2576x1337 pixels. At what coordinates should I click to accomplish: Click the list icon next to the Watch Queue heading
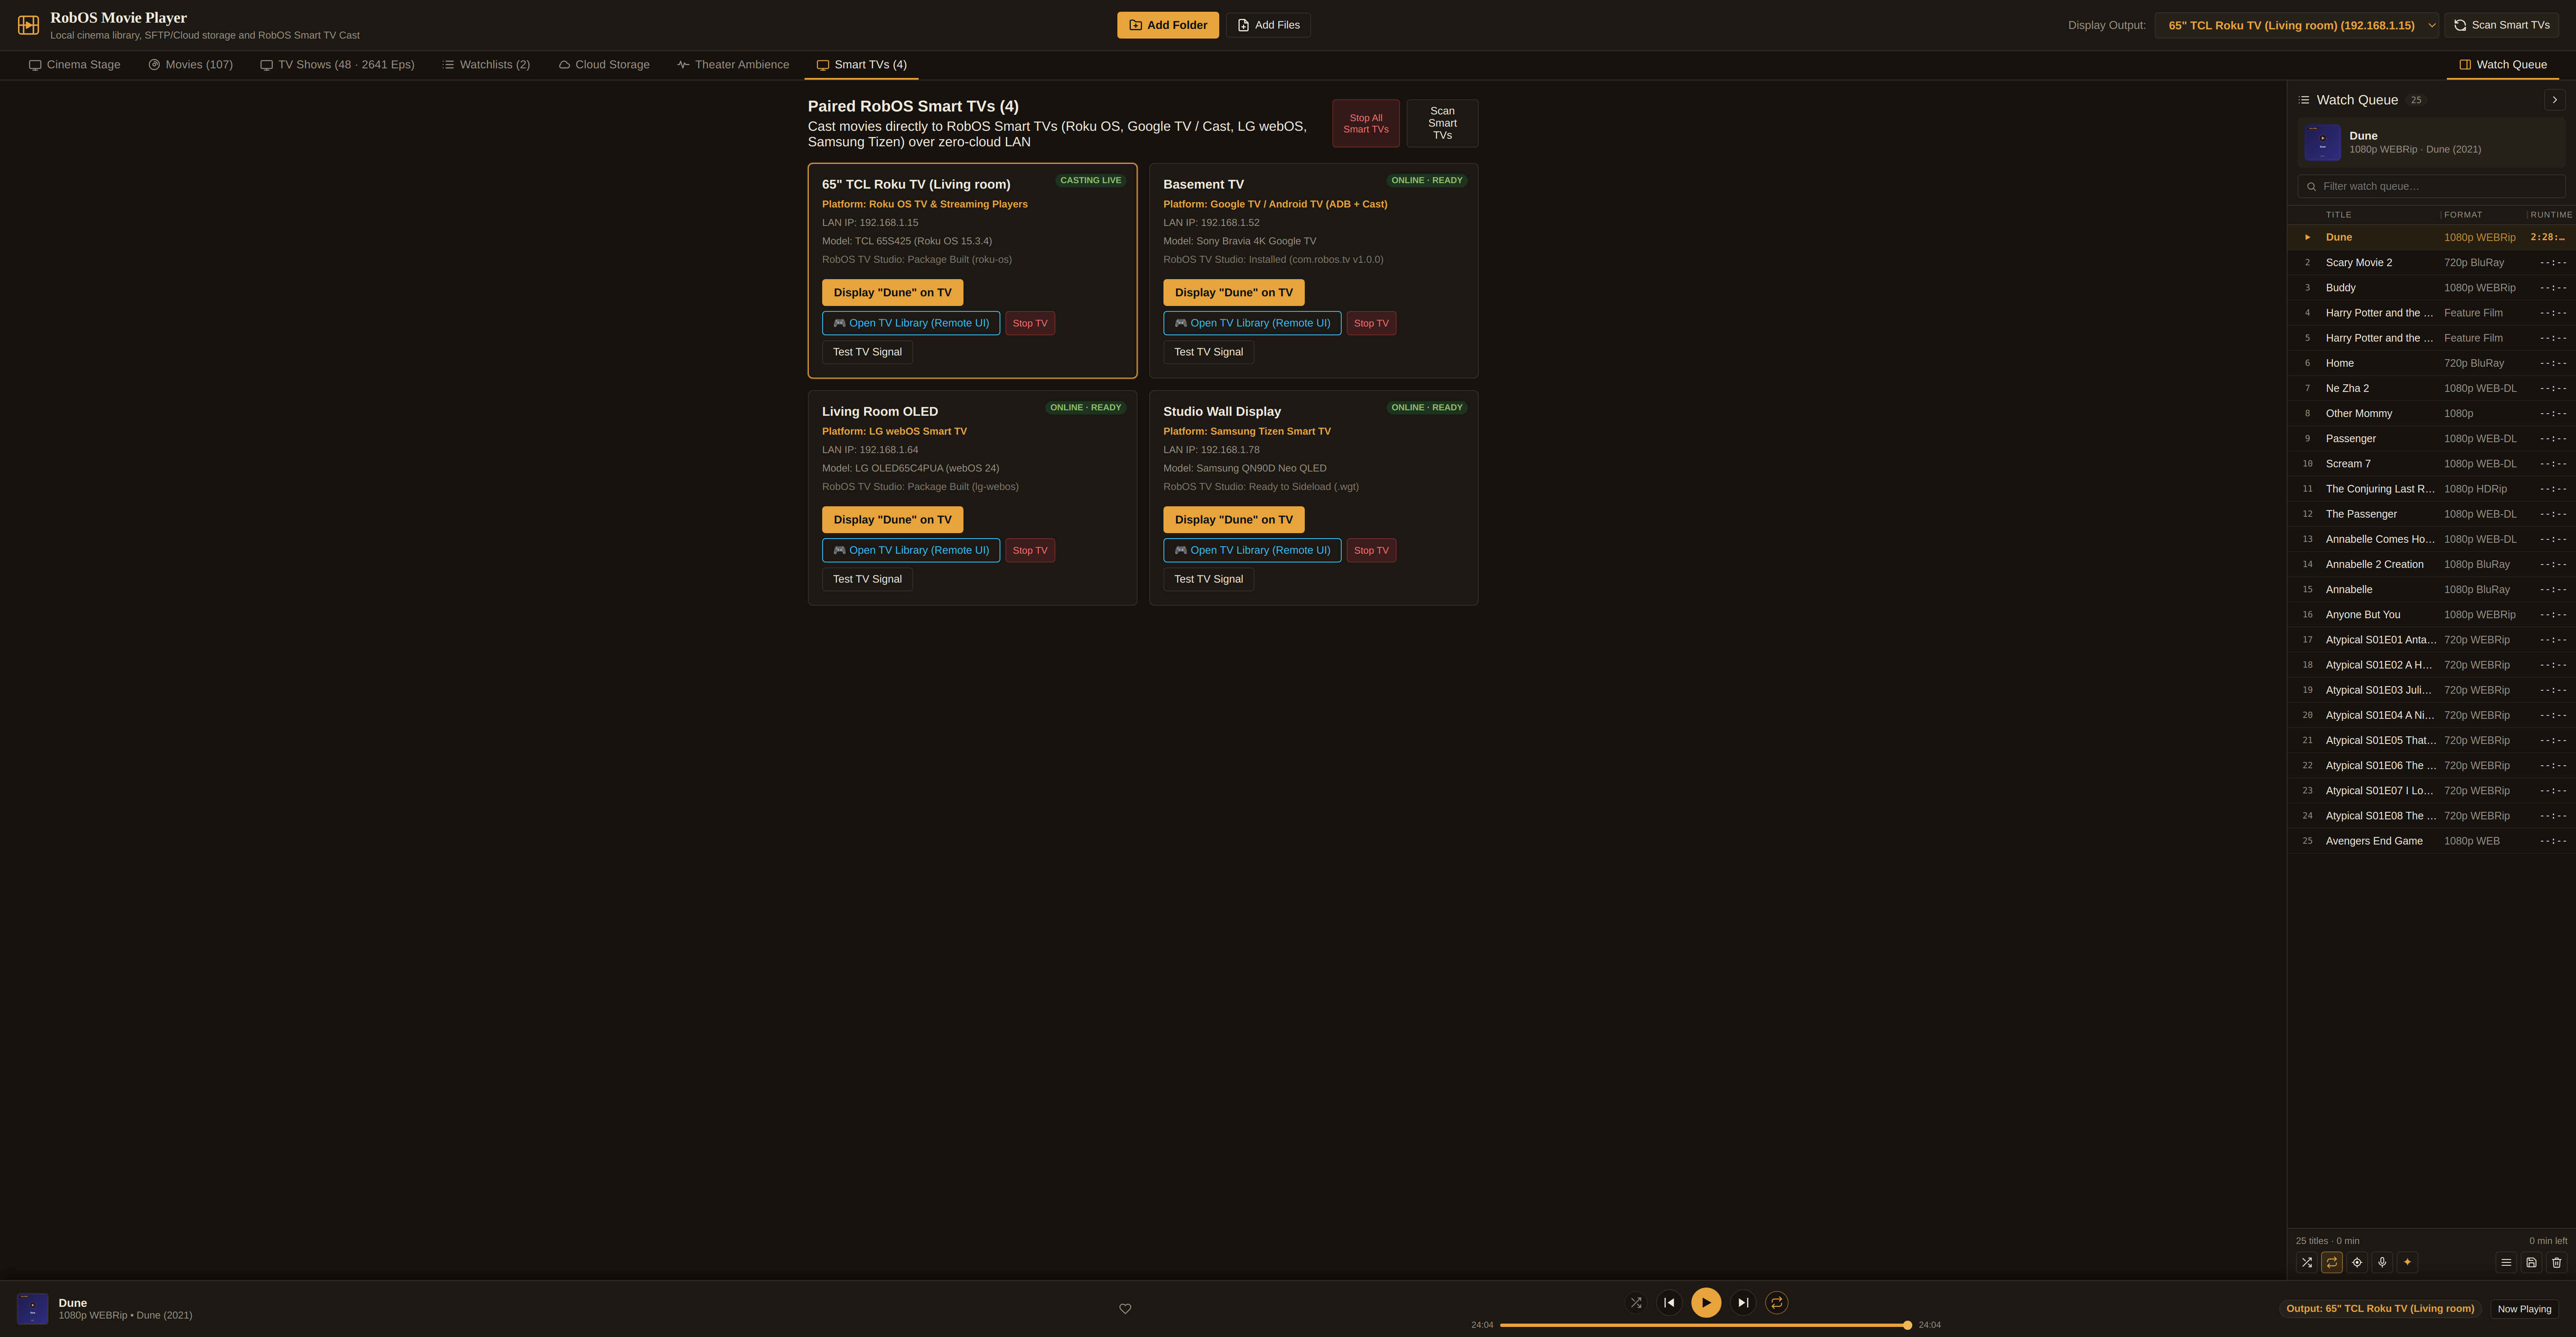click(2304, 100)
